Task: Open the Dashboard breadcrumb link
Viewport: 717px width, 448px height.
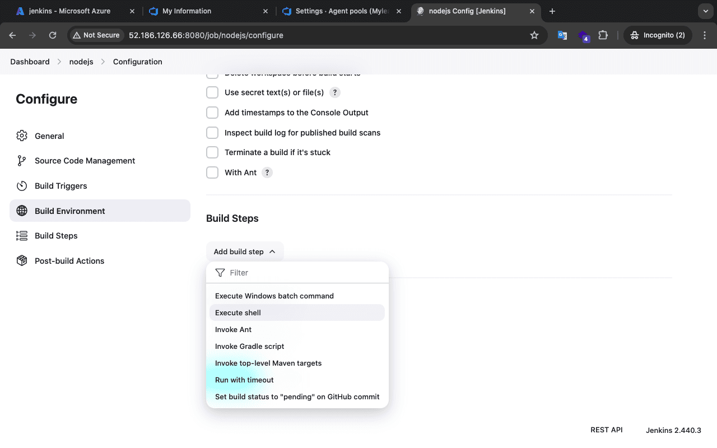Action: [30, 62]
